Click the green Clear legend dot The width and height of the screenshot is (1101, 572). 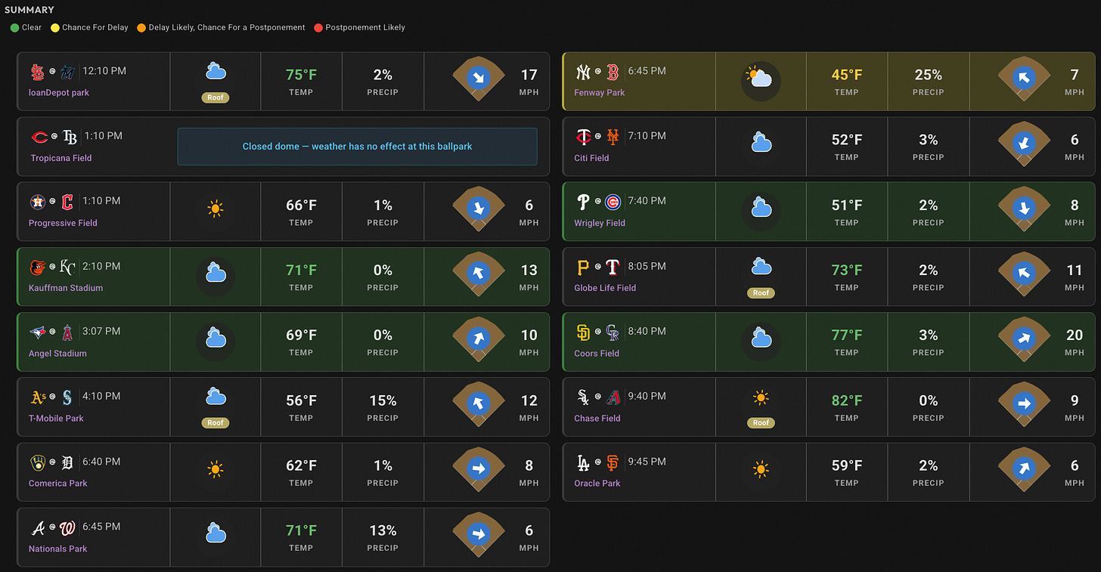tap(14, 27)
